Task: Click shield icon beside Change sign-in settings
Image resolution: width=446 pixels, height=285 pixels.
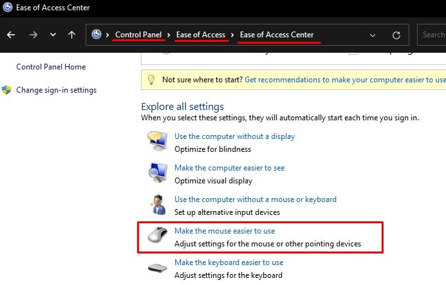Action: click(x=6, y=90)
